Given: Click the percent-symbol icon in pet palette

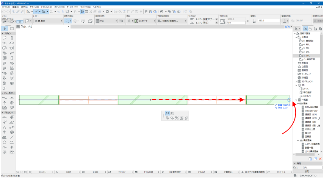Looking at the screenshot, I should (177, 118).
